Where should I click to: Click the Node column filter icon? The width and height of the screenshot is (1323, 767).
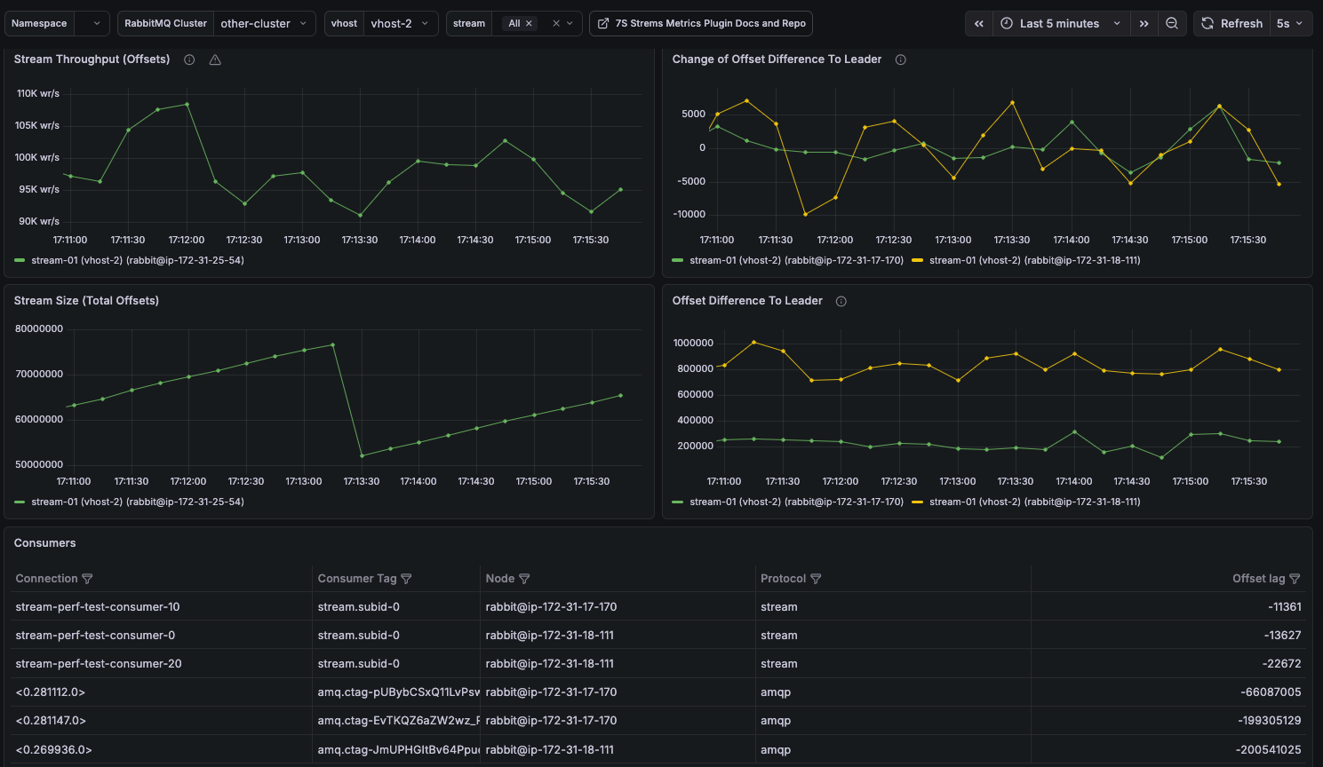pyautogui.click(x=524, y=579)
